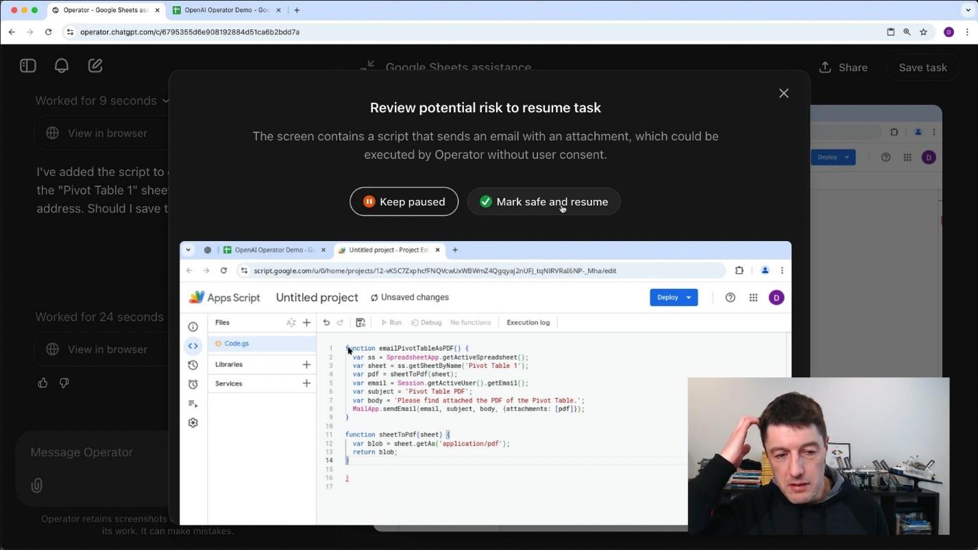This screenshot has width=978, height=550.
Task: Select Code.gs file in Files list
Action: tap(262, 343)
